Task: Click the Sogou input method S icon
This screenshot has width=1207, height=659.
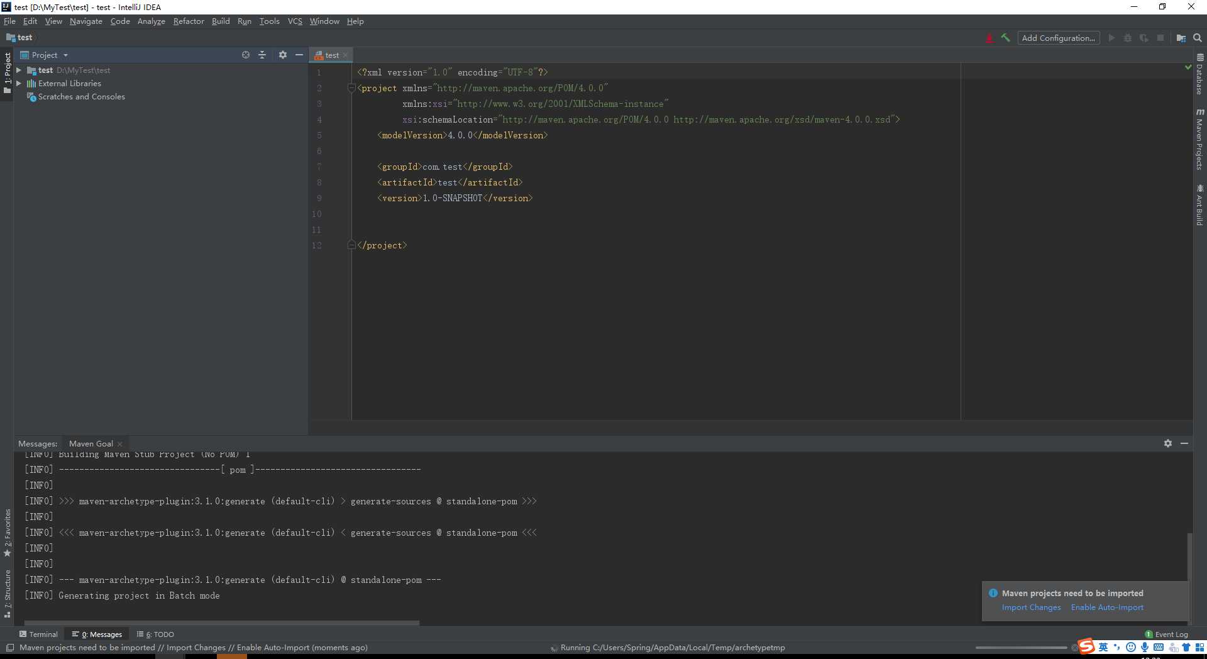Action: 1087,646
